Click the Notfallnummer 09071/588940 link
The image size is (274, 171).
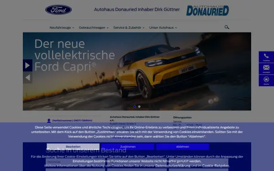[x=72, y=120]
